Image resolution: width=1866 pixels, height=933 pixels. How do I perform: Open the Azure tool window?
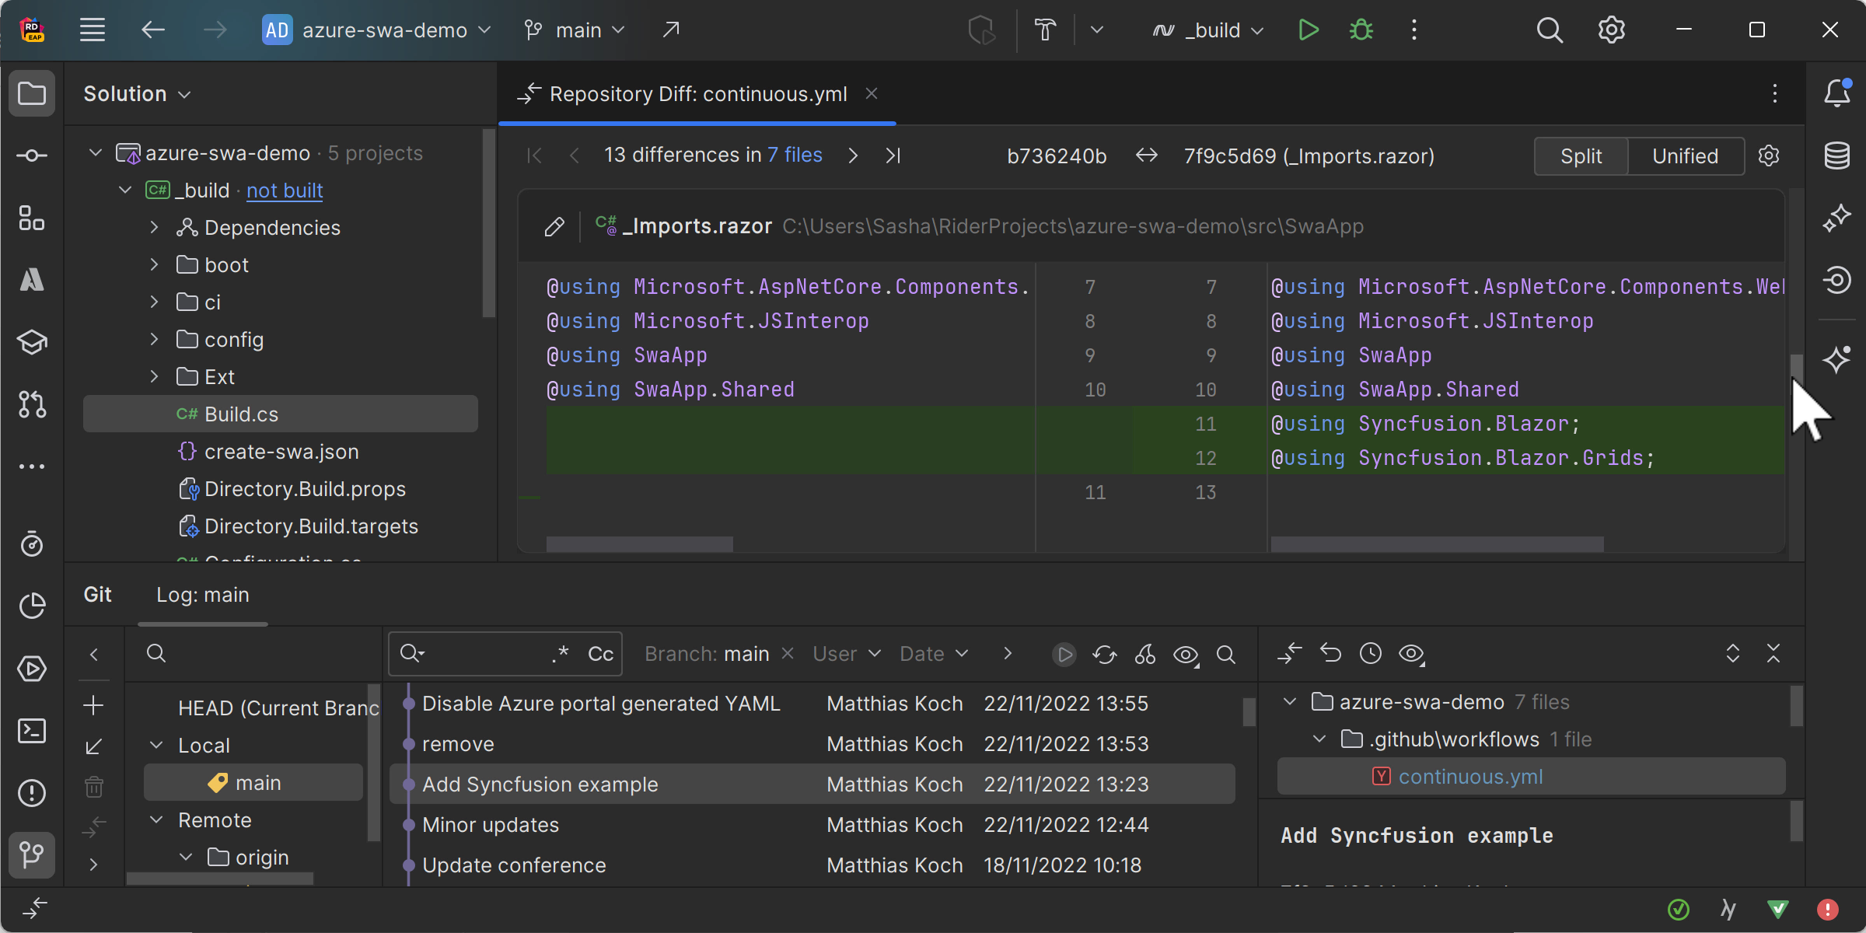32,280
